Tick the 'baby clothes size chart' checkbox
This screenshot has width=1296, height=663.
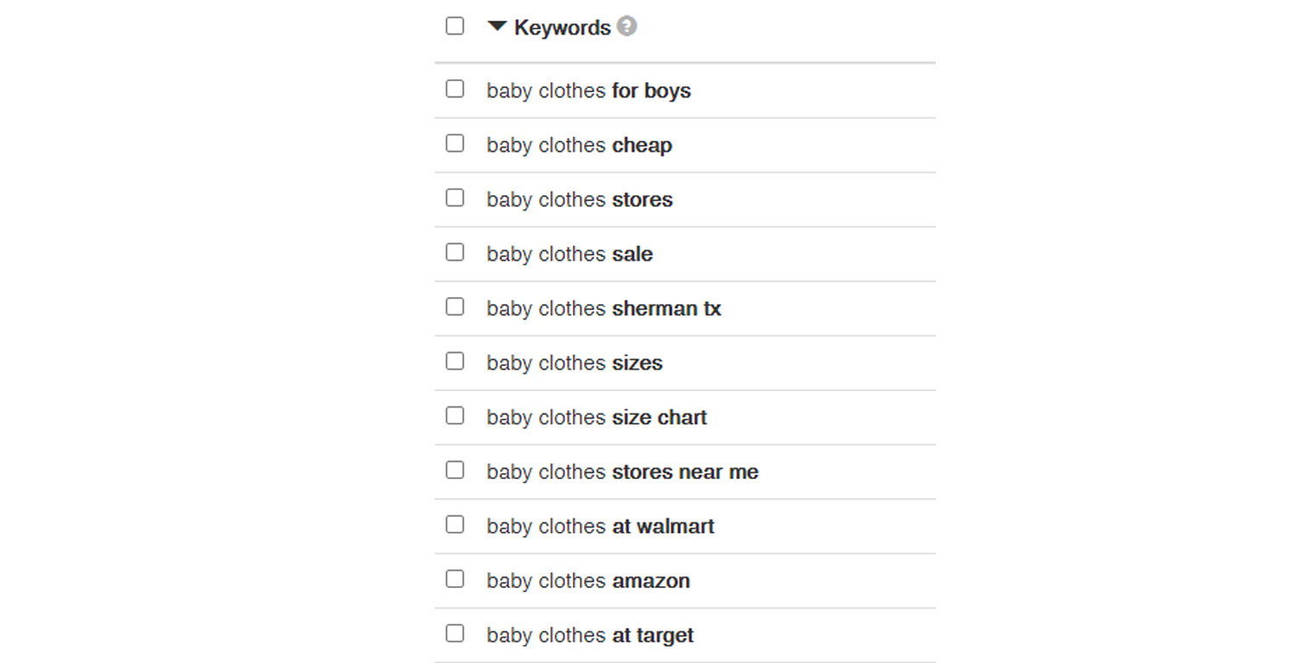[x=454, y=415]
